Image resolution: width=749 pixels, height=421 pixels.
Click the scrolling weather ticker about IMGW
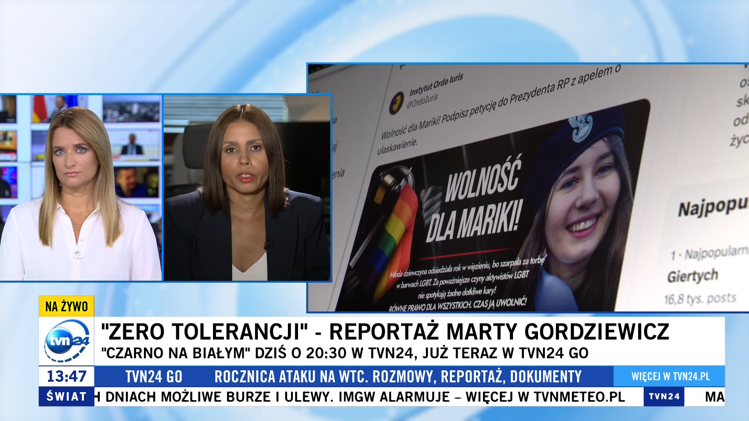point(360,397)
